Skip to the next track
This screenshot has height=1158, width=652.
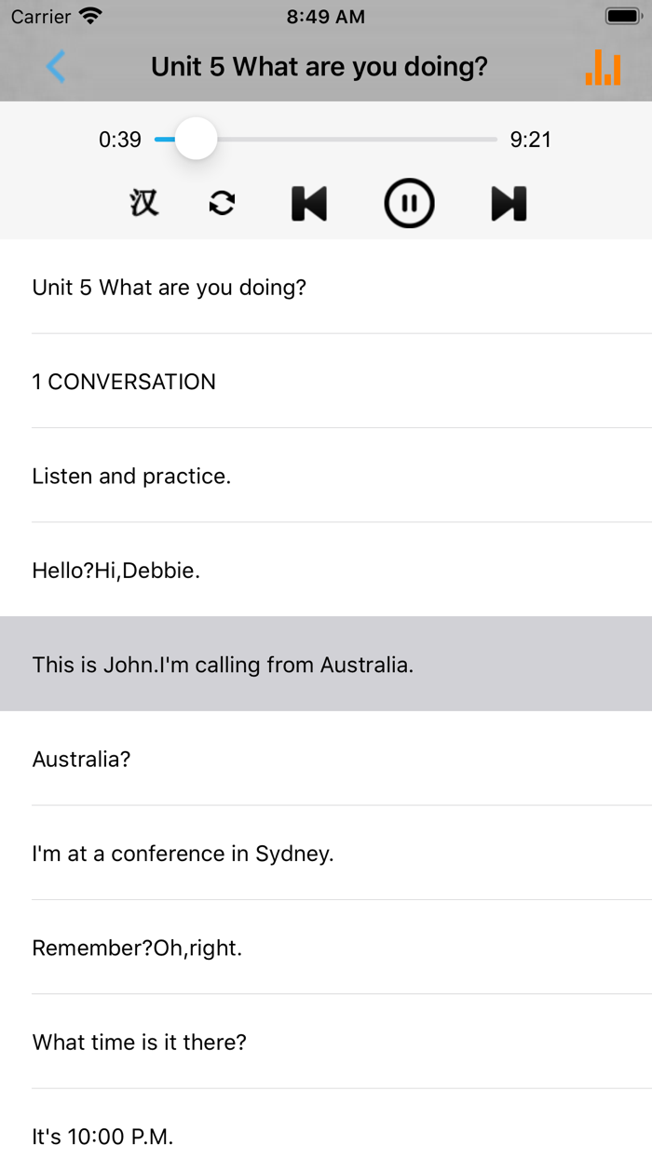pyautogui.click(x=509, y=203)
